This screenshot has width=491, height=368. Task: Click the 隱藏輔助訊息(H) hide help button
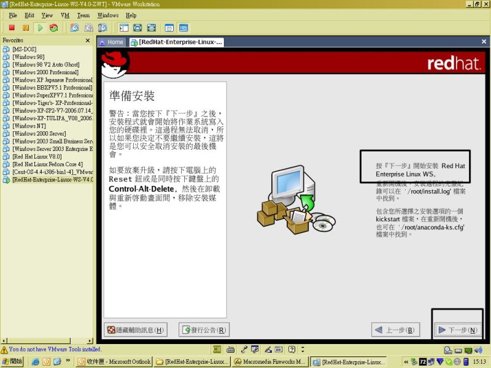coord(136,330)
